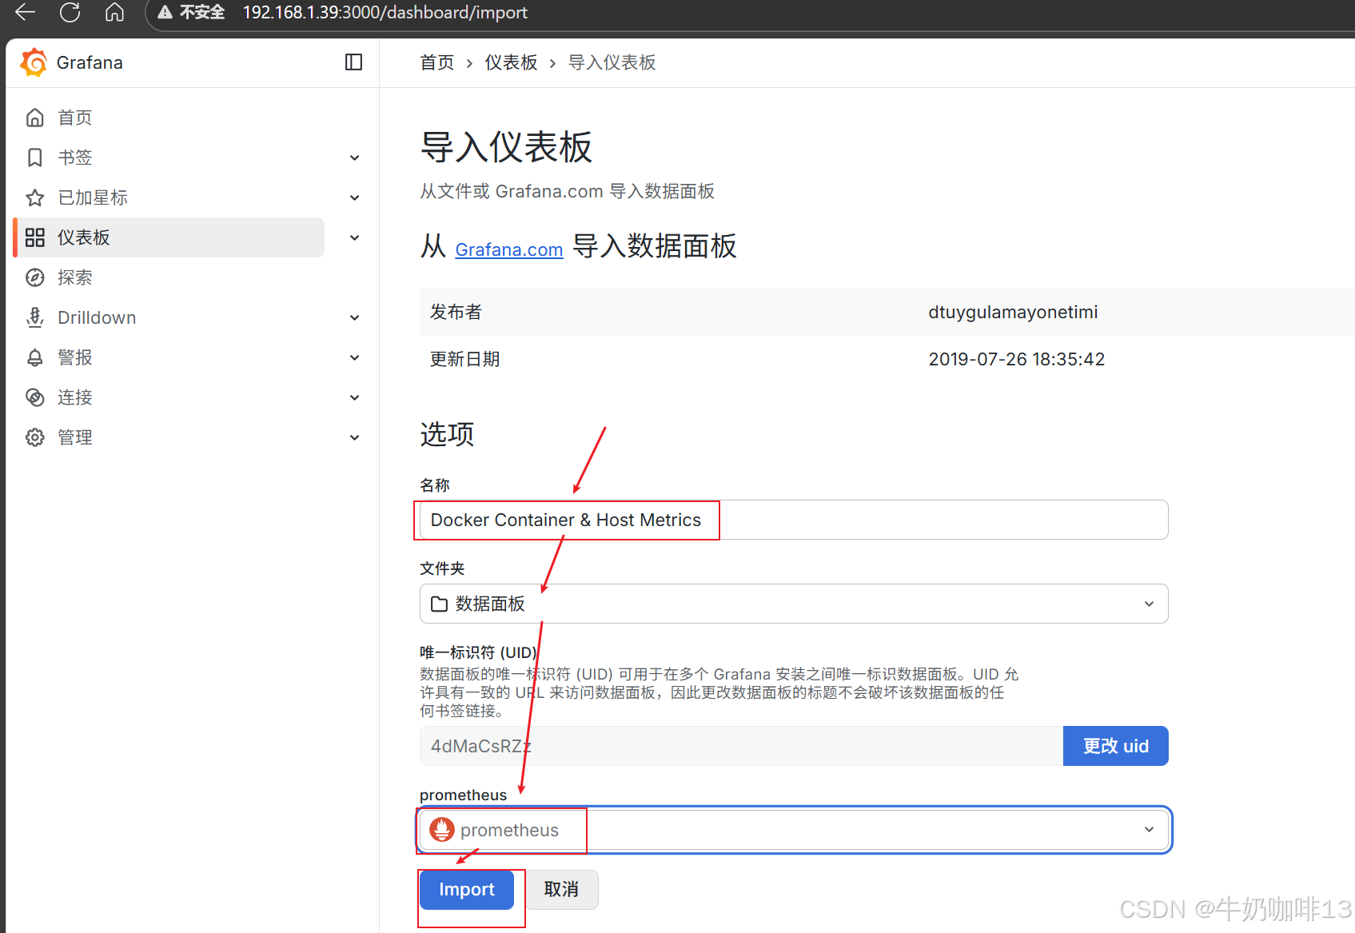Click the dashboards grid icon
Screen dimensions: 1355x933
point(35,237)
